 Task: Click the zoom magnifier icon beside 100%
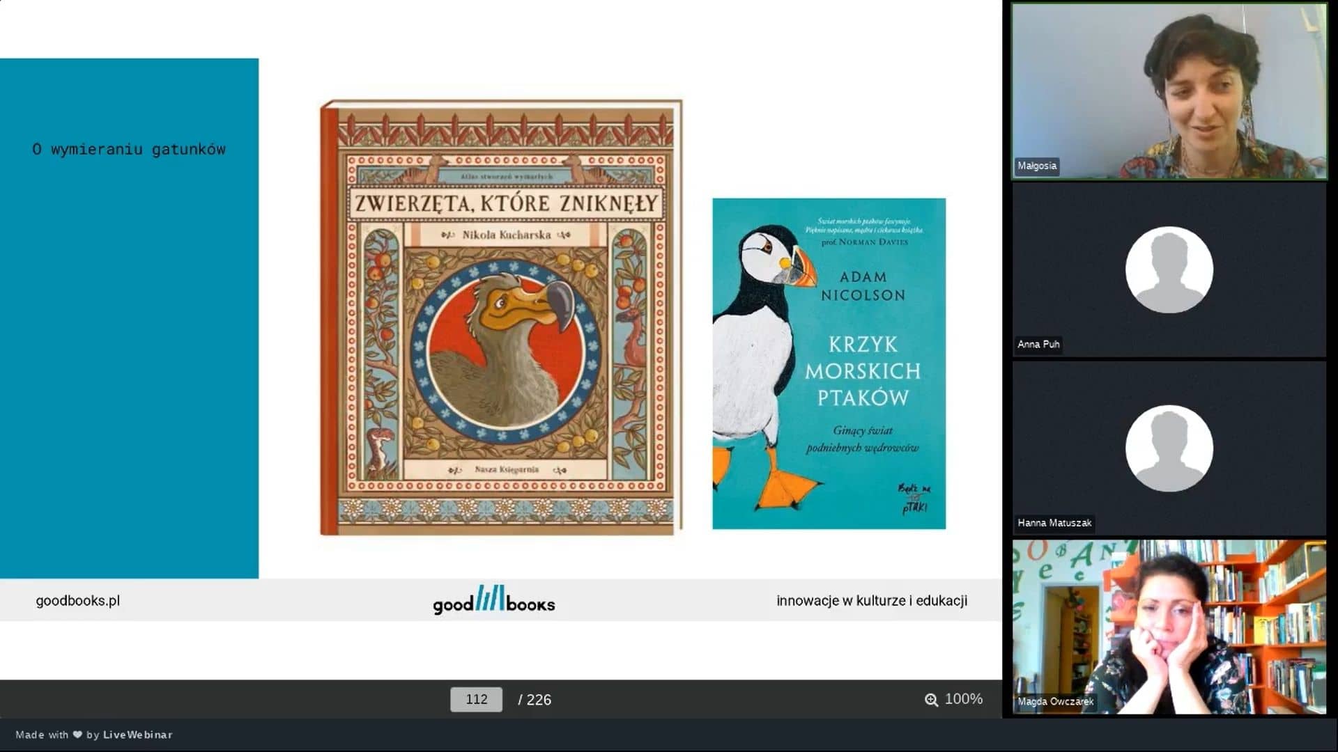coord(931,700)
